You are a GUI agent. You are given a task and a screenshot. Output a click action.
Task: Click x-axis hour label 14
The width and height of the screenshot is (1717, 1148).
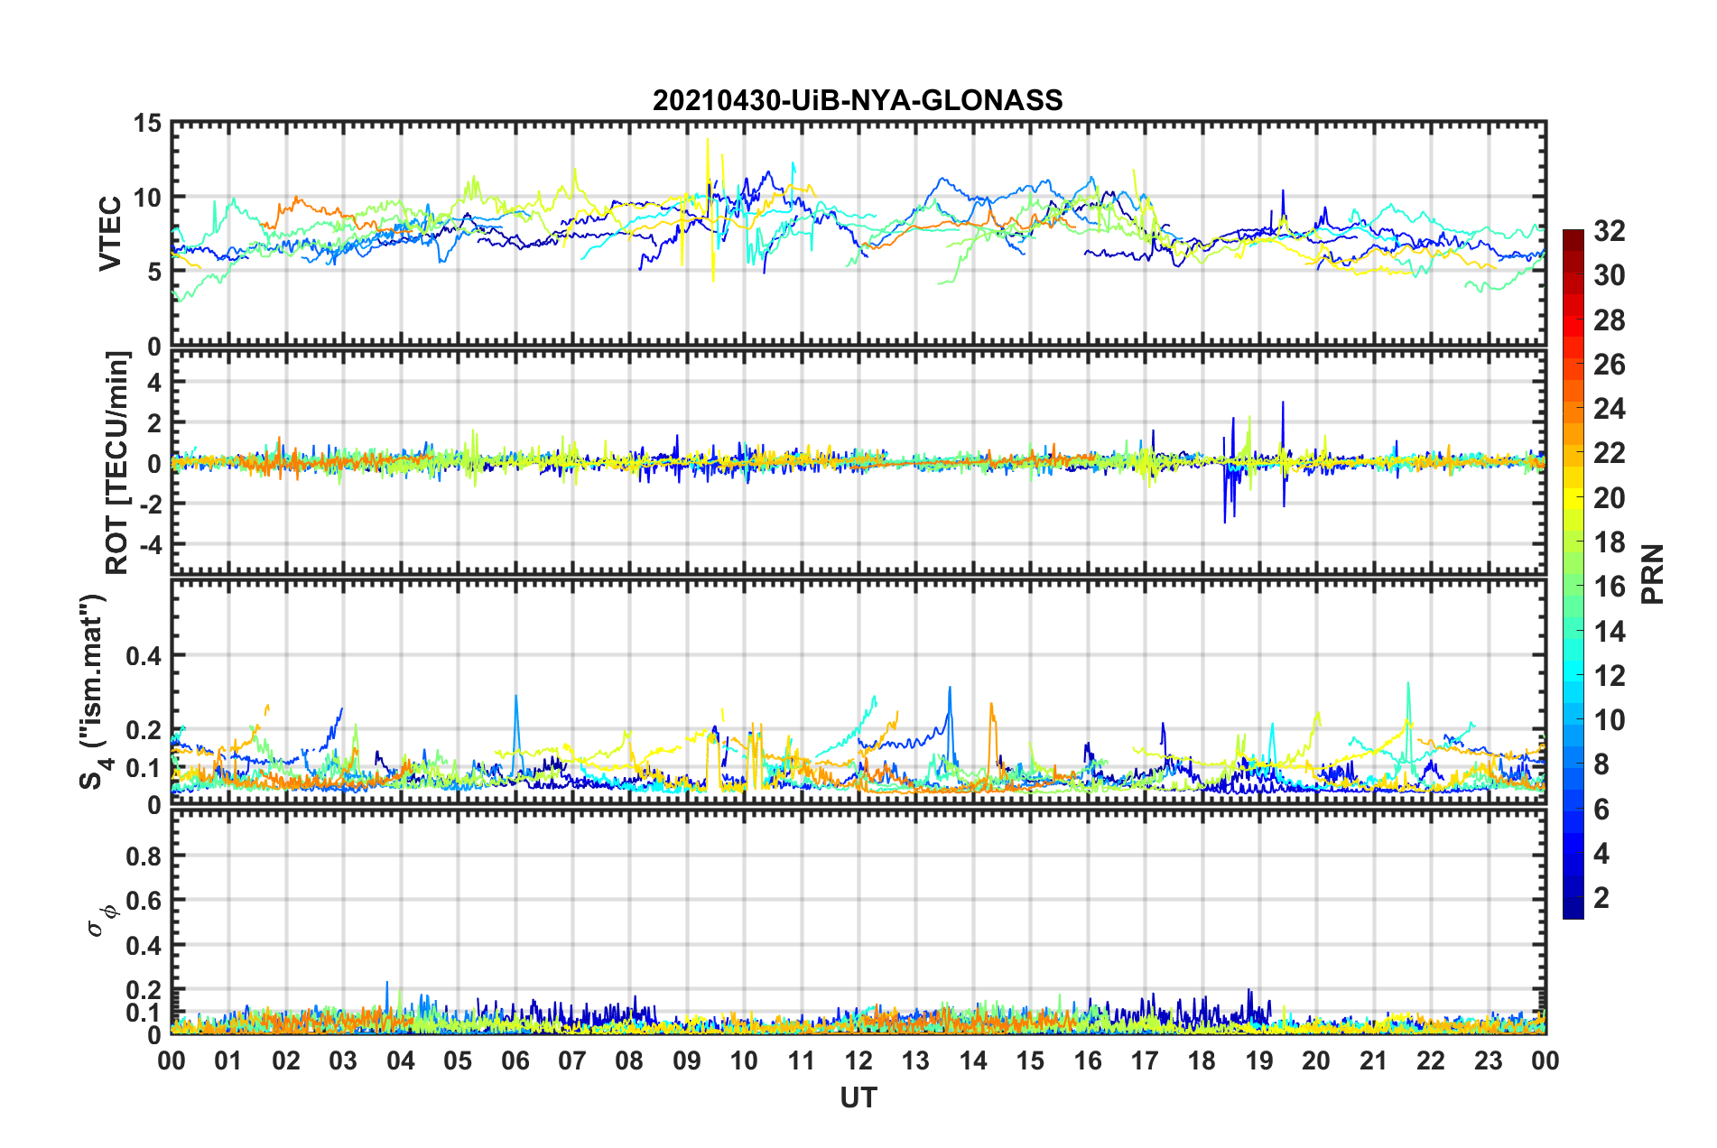(x=973, y=1060)
